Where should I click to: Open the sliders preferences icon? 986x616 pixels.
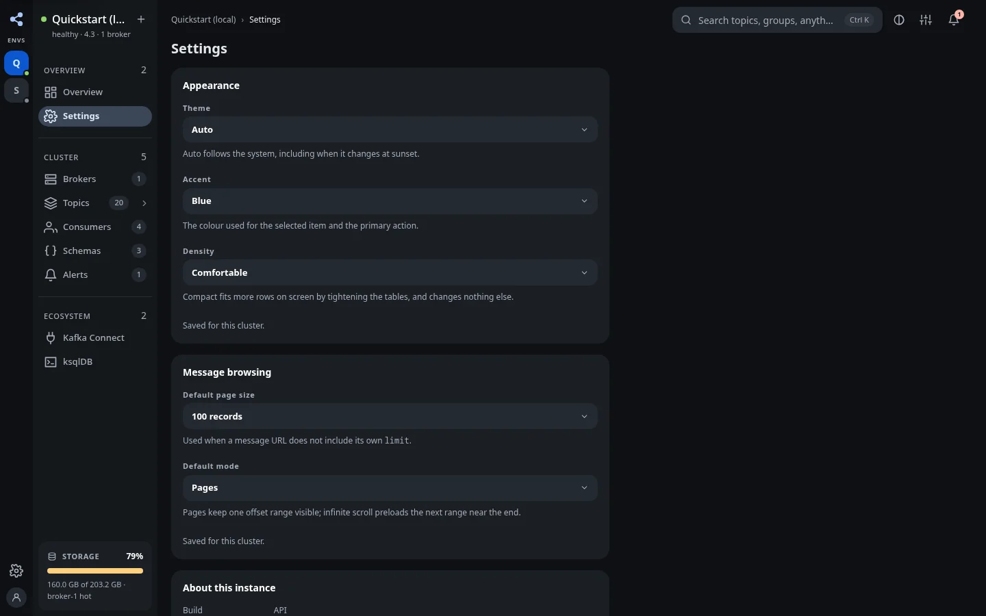click(x=926, y=20)
